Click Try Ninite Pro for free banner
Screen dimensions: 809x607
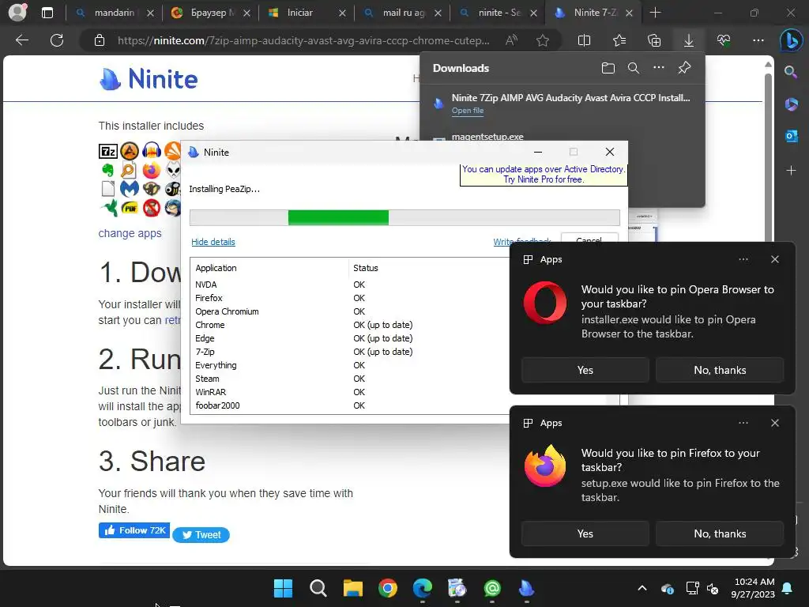pyautogui.click(x=544, y=174)
